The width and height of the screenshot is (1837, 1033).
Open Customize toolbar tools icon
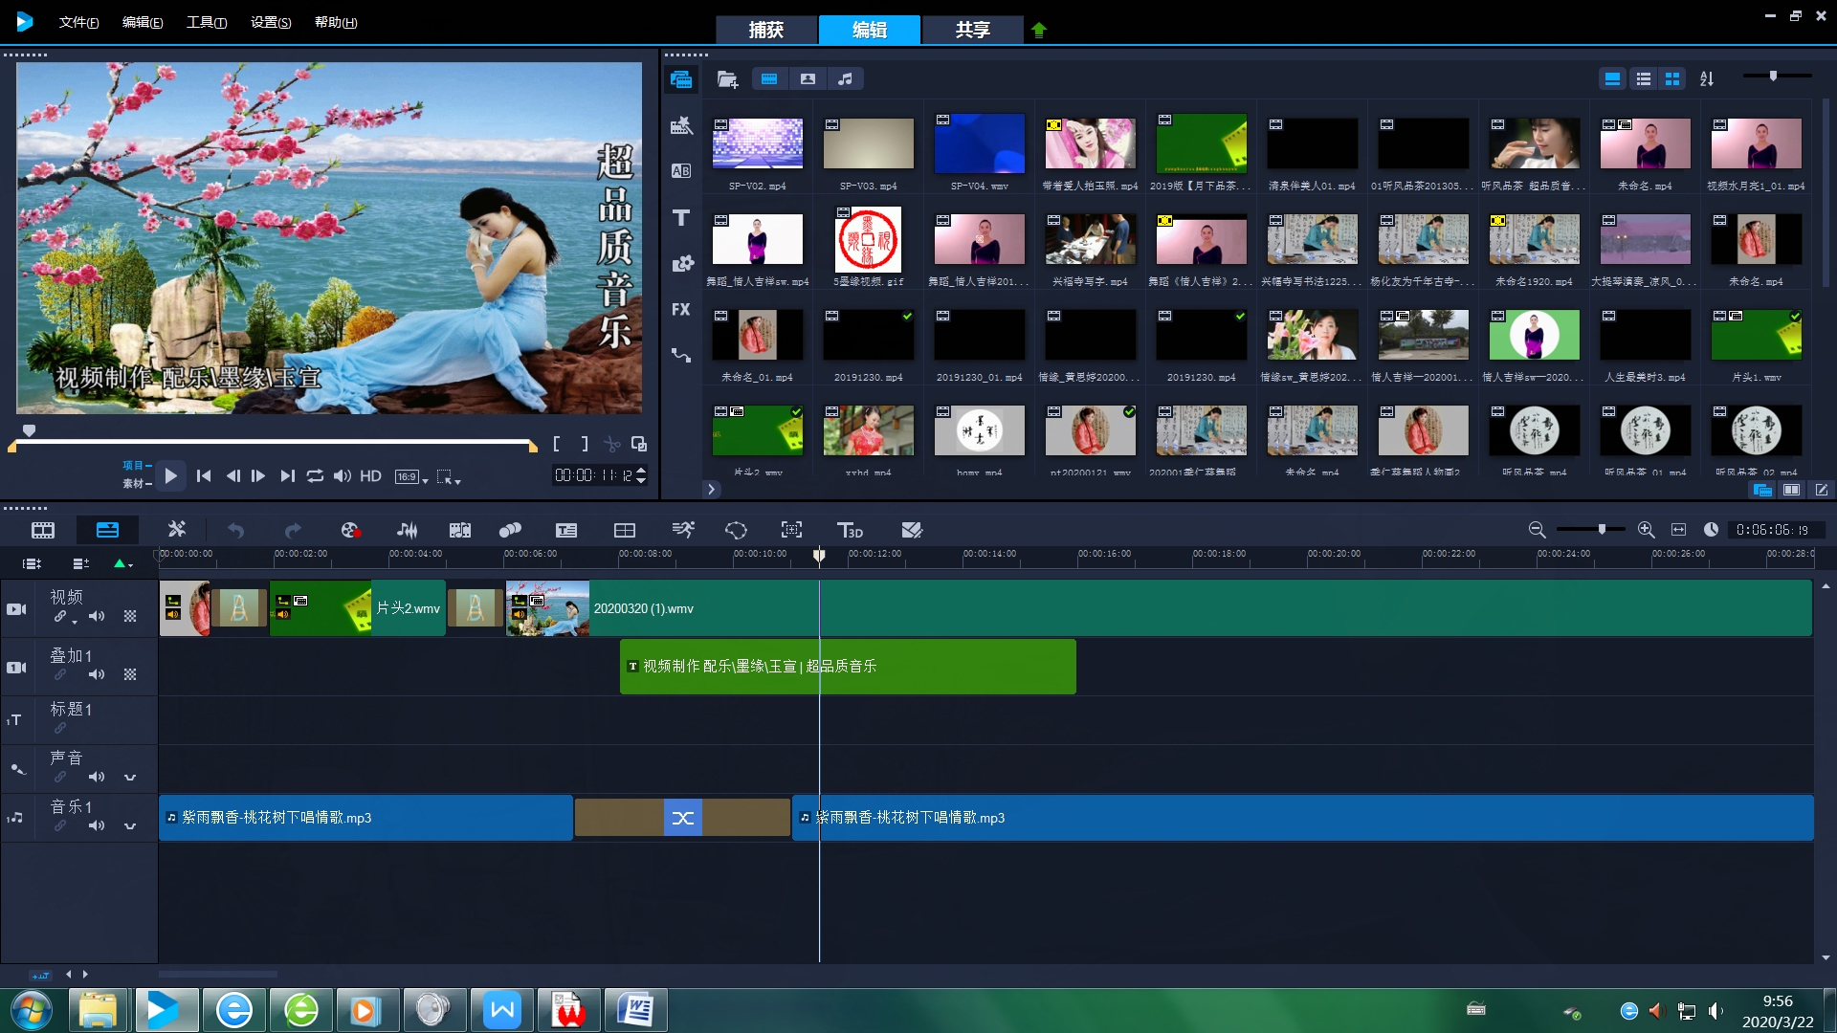[177, 530]
